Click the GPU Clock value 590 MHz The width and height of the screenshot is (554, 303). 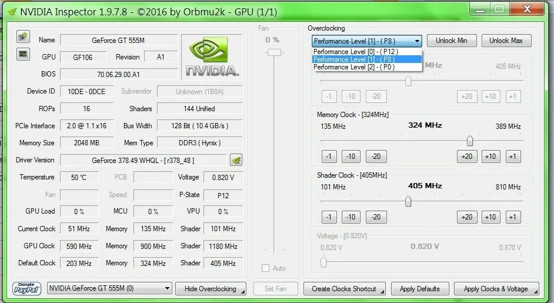tap(79, 246)
